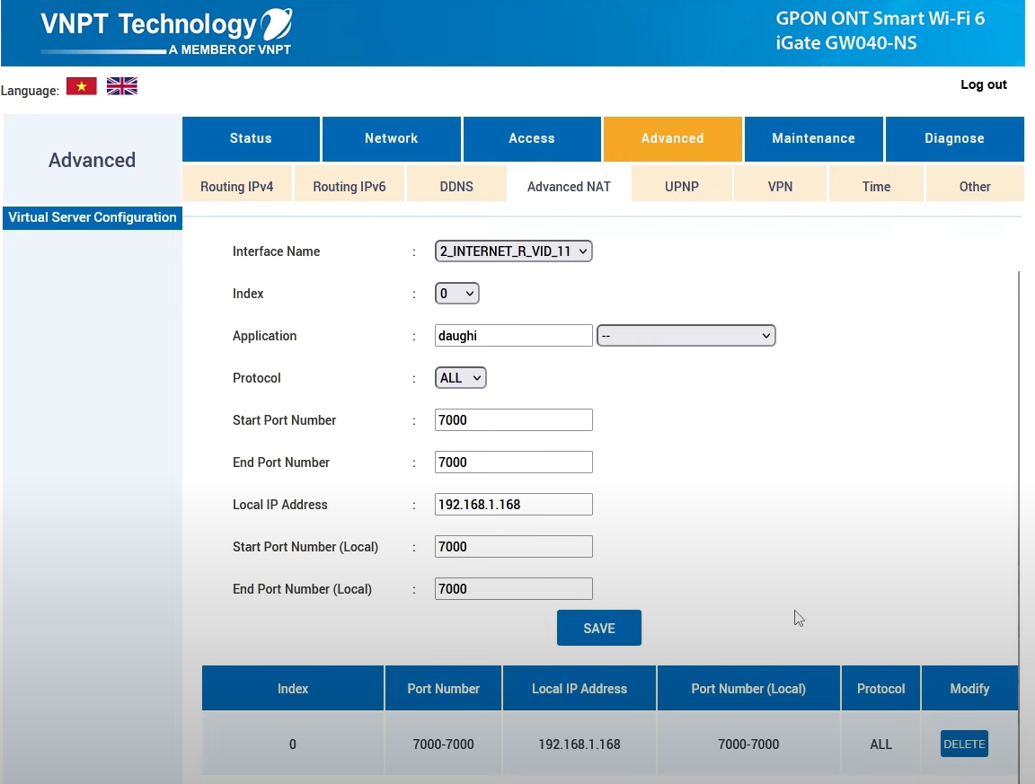
Task: Open the Interface Name dropdown
Action: [x=513, y=251]
